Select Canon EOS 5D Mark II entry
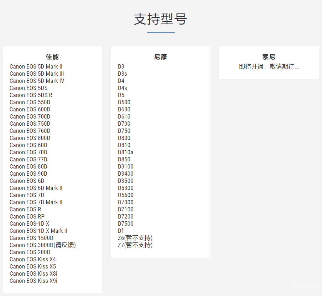This screenshot has height=296, width=322. (36, 66)
